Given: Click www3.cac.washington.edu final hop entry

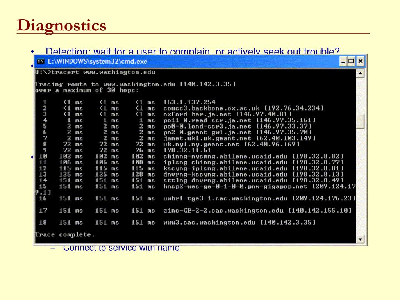Looking at the screenshot, I should click(239, 222).
